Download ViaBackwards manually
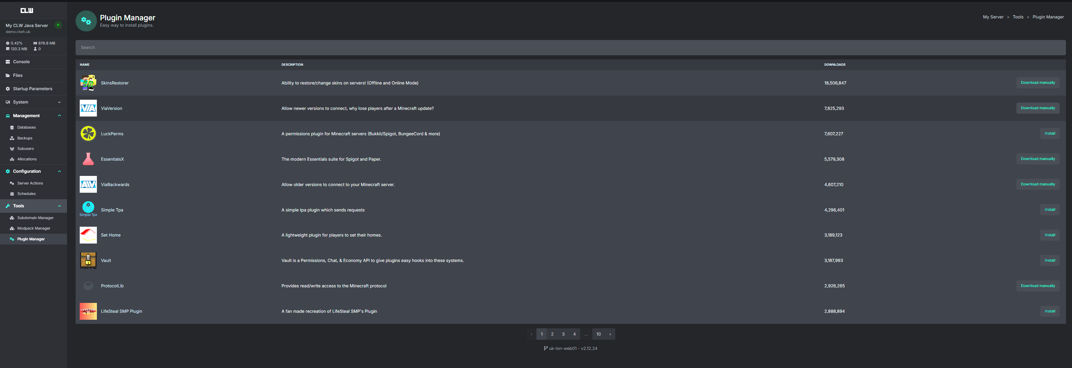Viewport: 1072px width, 368px height. point(1037,184)
